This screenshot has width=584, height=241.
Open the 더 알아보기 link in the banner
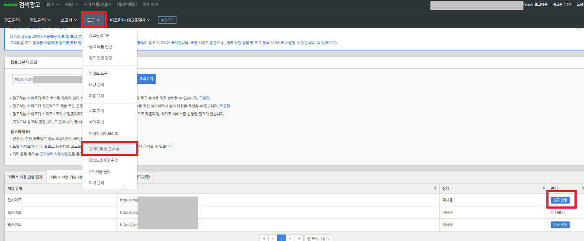pyautogui.click(x=327, y=43)
